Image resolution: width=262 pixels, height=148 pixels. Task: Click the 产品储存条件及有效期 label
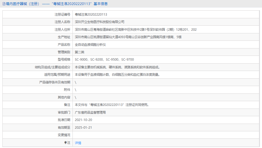[55, 82]
